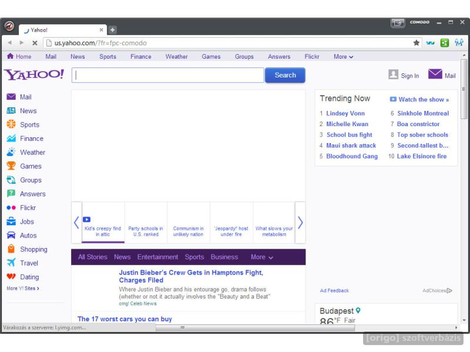470x352 pixels.
Task: Click the vertical scrollbar thumb
Action: click(x=464, y=89)
